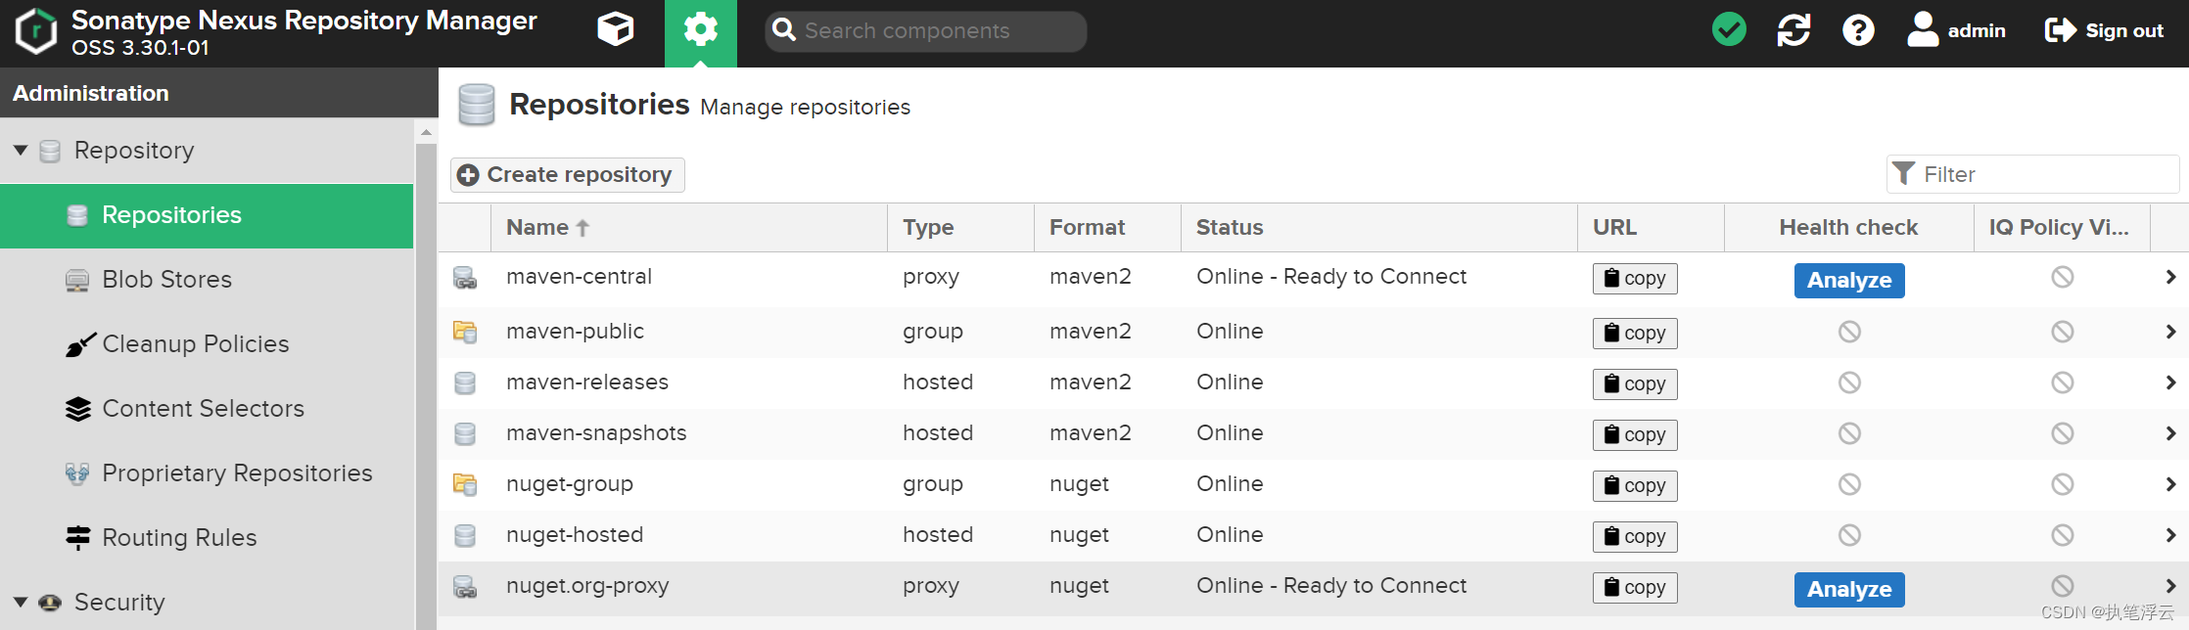Copy URL of maven-snapshots
The width and height of the screenshot is (2189, 630).
pos(1635,435)
